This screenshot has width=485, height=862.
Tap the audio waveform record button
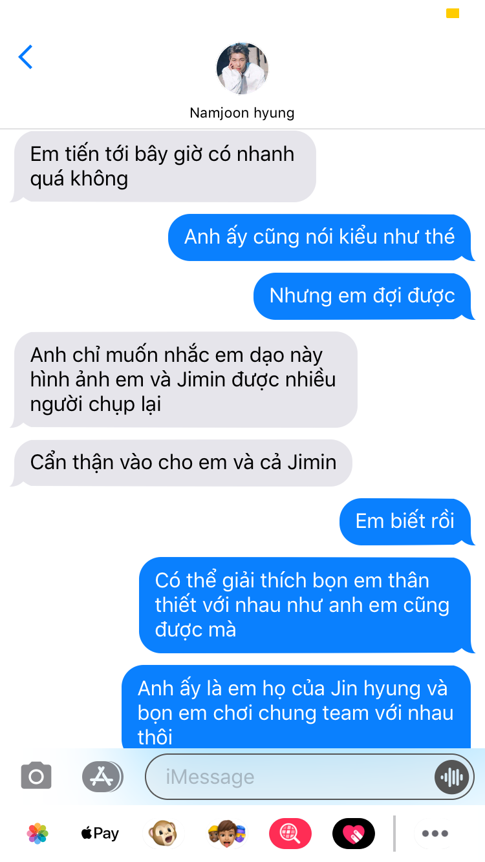[x=451, y=776]
